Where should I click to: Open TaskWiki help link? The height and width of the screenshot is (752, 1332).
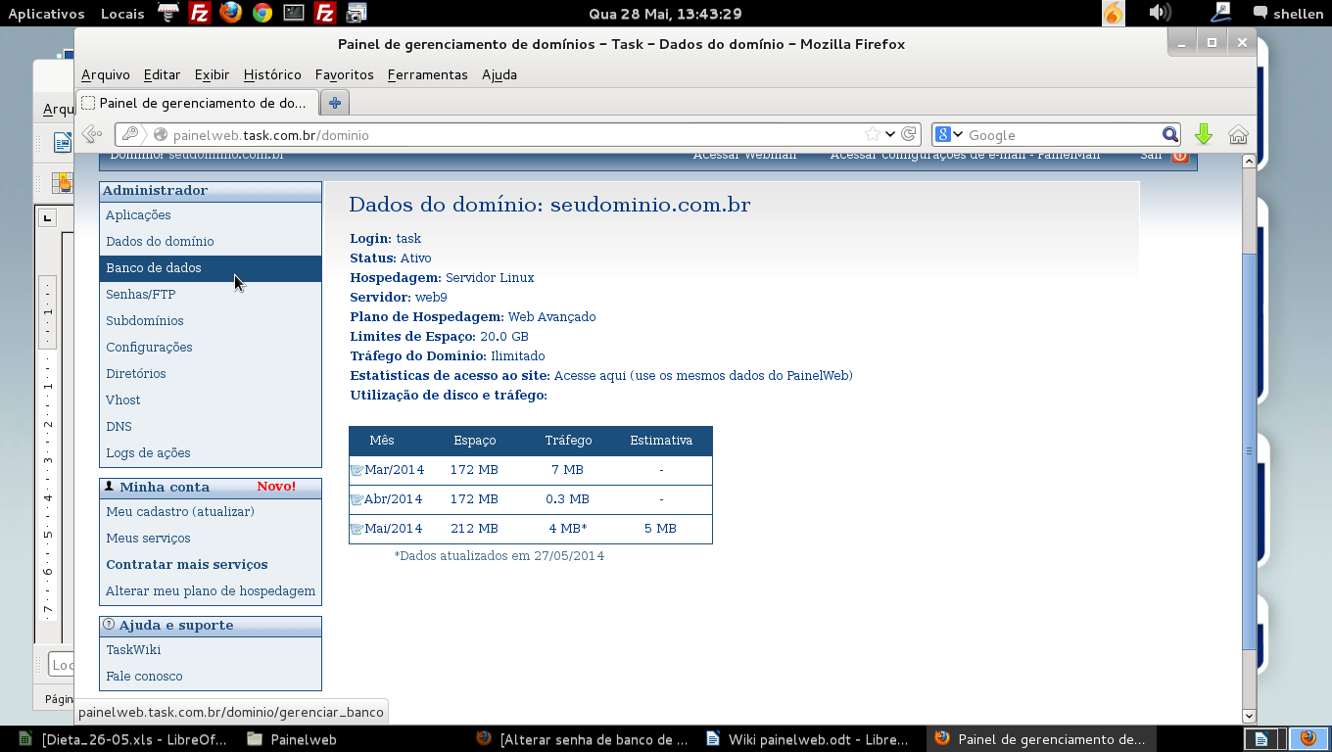(x=133, y=650)
